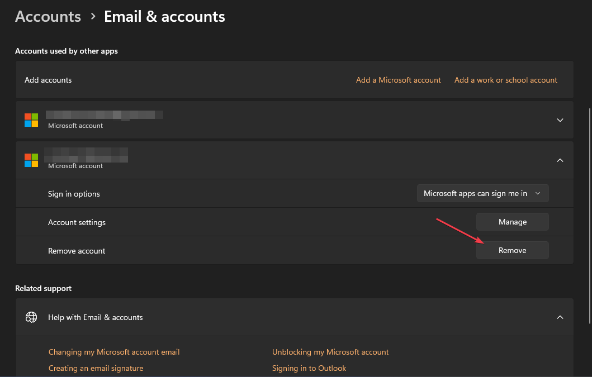
Task: Click the Account settings label
Action: point(77,223)
